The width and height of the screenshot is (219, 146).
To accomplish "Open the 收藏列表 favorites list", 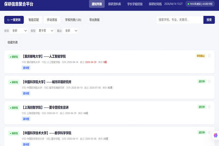I will click(13, 42).
